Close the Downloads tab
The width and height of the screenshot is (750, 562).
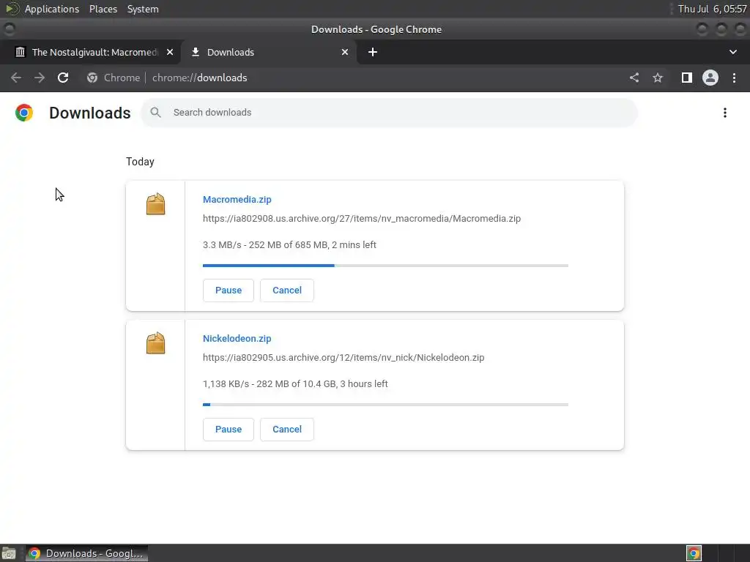tap(345, 52)
